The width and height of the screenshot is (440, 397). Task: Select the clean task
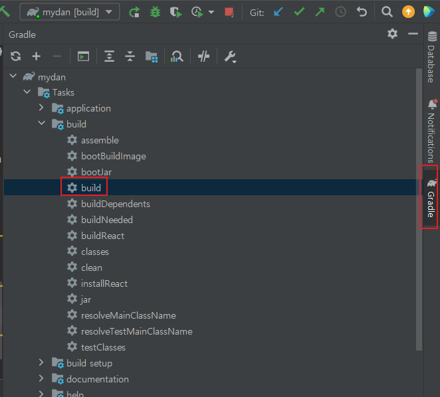92,268
